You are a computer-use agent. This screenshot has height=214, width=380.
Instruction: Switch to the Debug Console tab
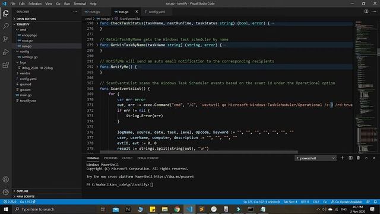click(x=148, y=158)
